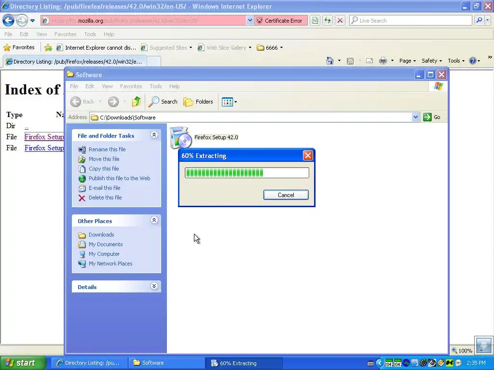Select the Firefox Setup 42.0 installer file
Screen dimensions: 494x370
click(x=205, y=137)
